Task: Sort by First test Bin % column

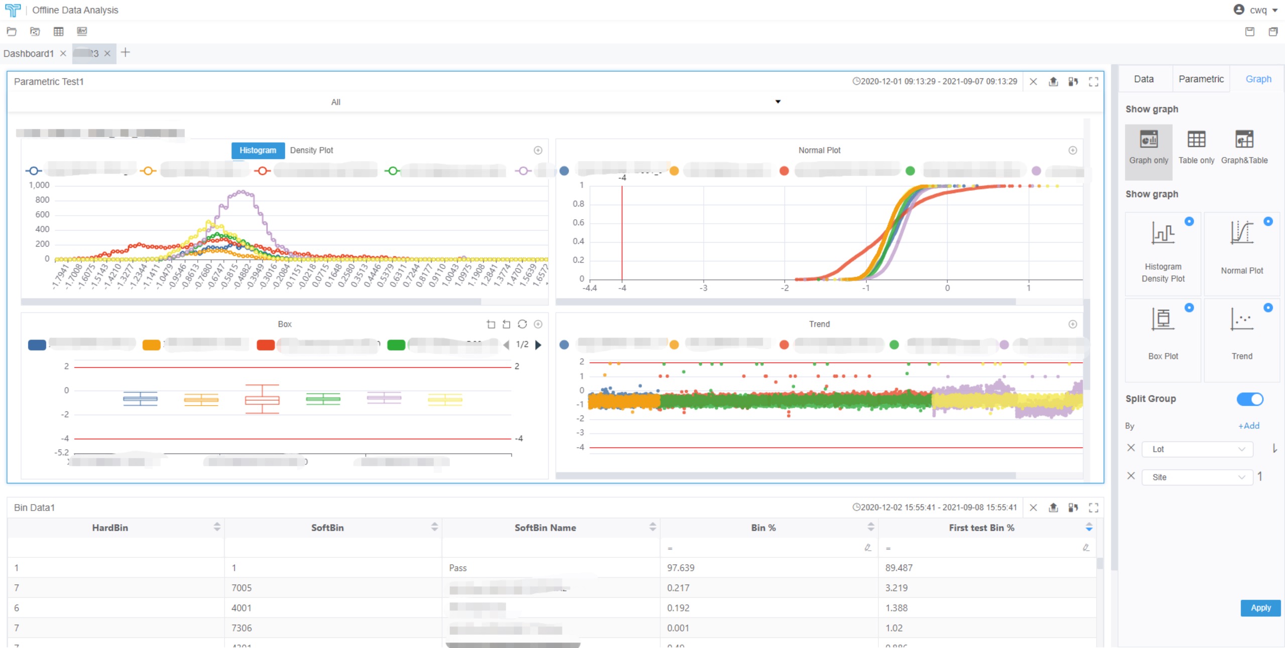Action: pos(1089,528)
